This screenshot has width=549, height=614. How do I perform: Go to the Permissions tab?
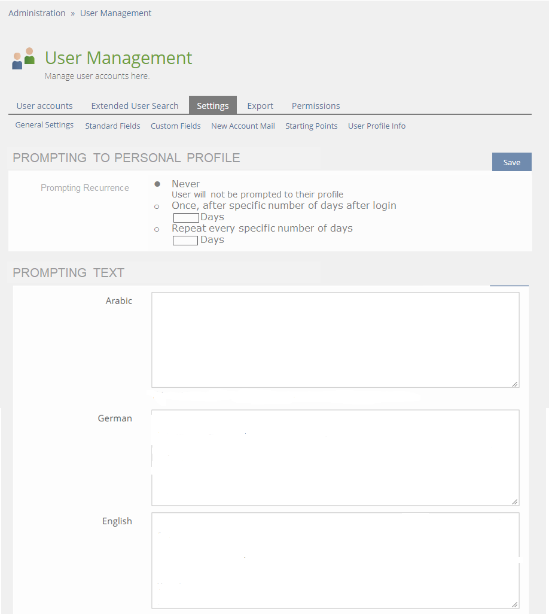point(316,106)
